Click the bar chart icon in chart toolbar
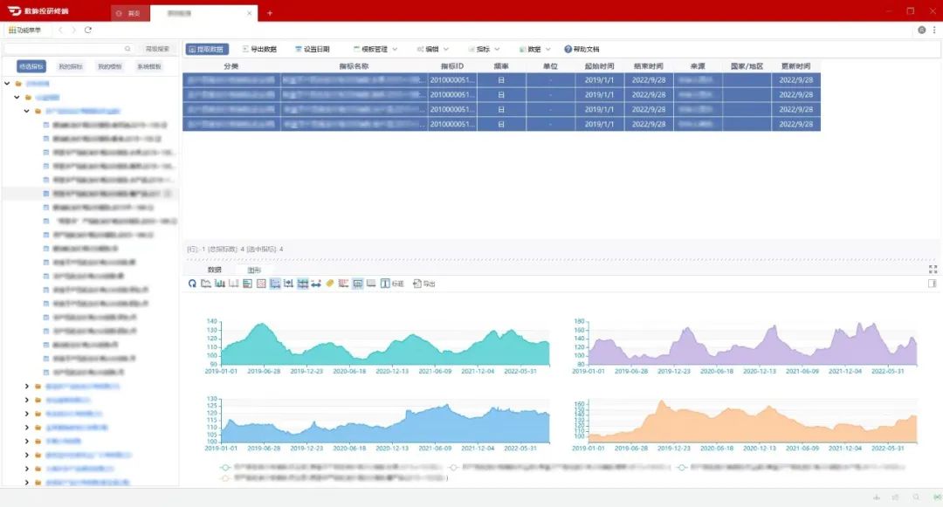 220,284
